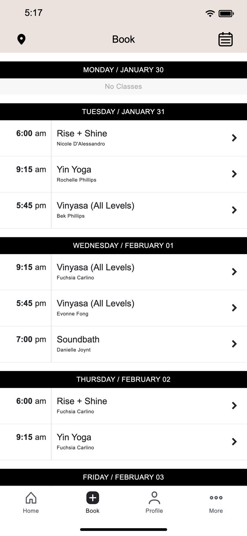Tap the Friday / February 03 header
The image size is (247, 536).
coord(123,477)
